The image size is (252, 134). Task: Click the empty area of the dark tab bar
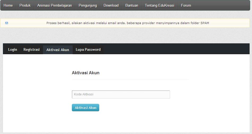click(176, 49)
